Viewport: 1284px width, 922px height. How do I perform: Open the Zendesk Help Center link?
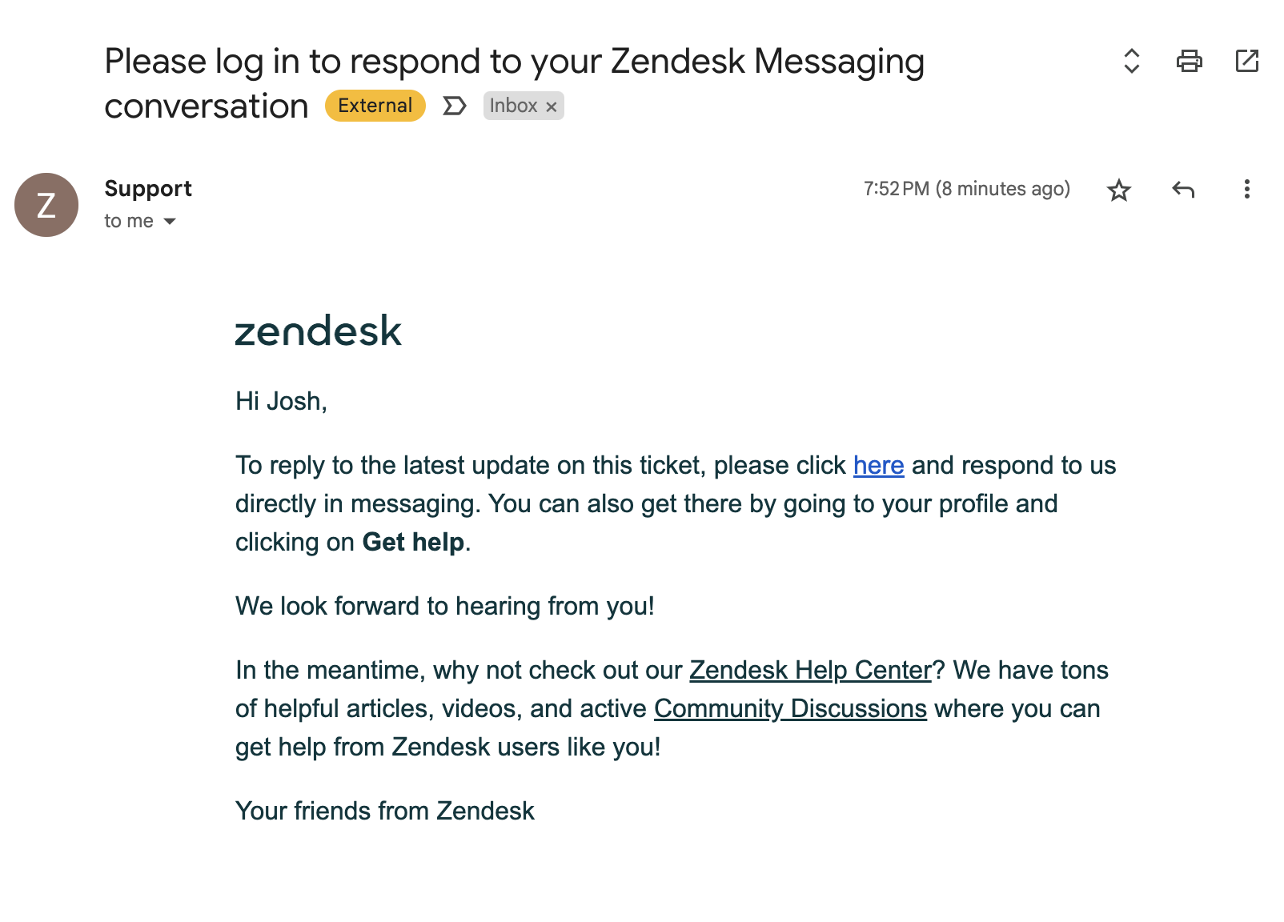click(810, 670)
